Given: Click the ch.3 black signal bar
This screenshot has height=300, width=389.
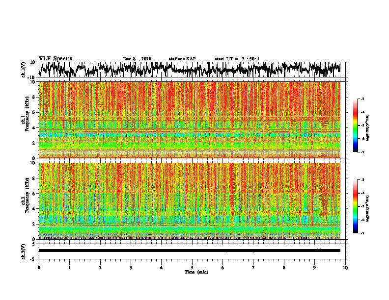Looking at the screenshot, I should click(x=190, y=250).
